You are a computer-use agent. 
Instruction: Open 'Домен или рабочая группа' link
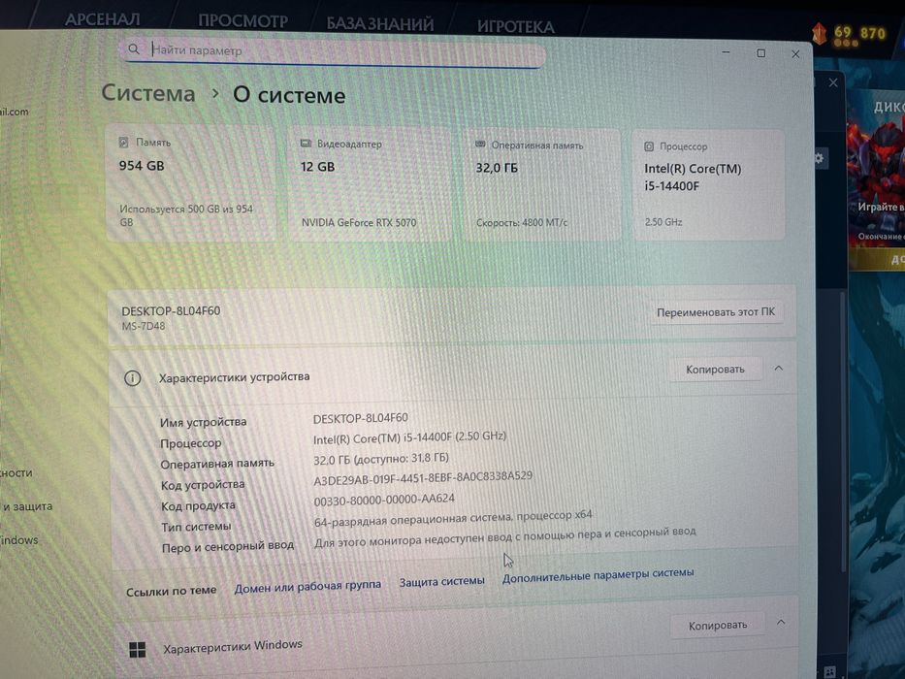click(307, 586)
